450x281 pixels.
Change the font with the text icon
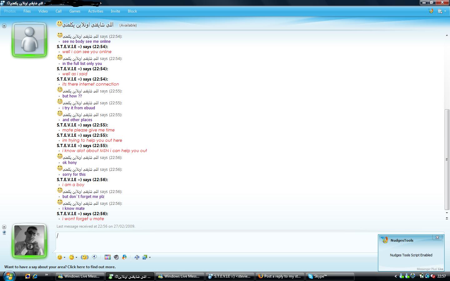pyautogui.click(x=137, y=257)
